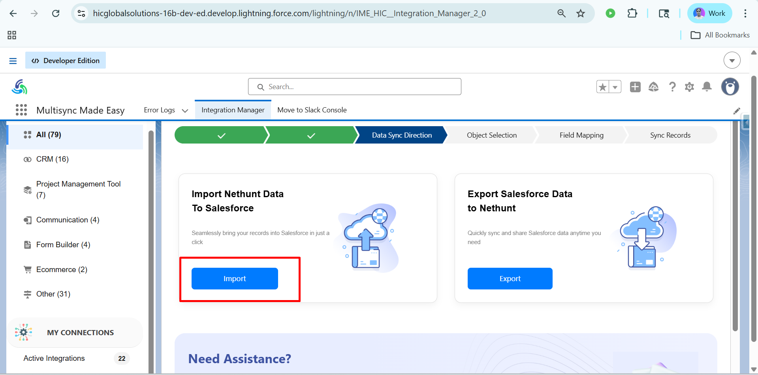Jump to the Object Selection step

[492, 135]
